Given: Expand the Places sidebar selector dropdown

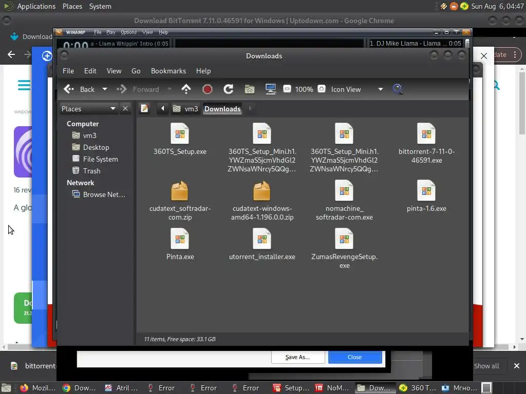Looking at the screenshot, I should [88, 109].
